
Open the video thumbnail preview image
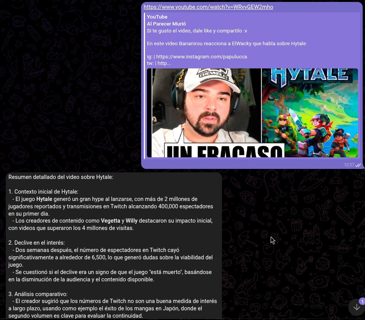pos(252,113)
